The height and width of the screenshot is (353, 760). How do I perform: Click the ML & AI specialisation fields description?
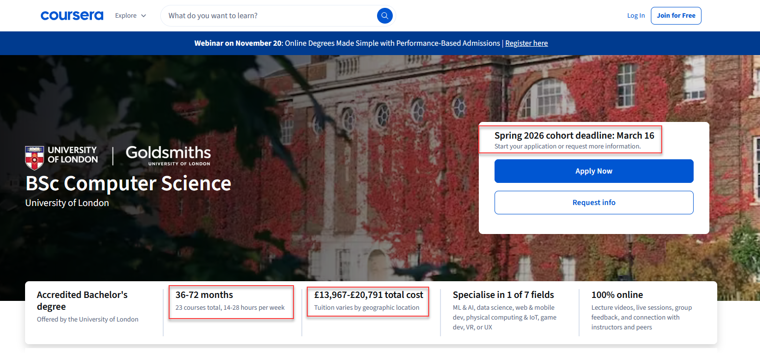pos(505,317)
